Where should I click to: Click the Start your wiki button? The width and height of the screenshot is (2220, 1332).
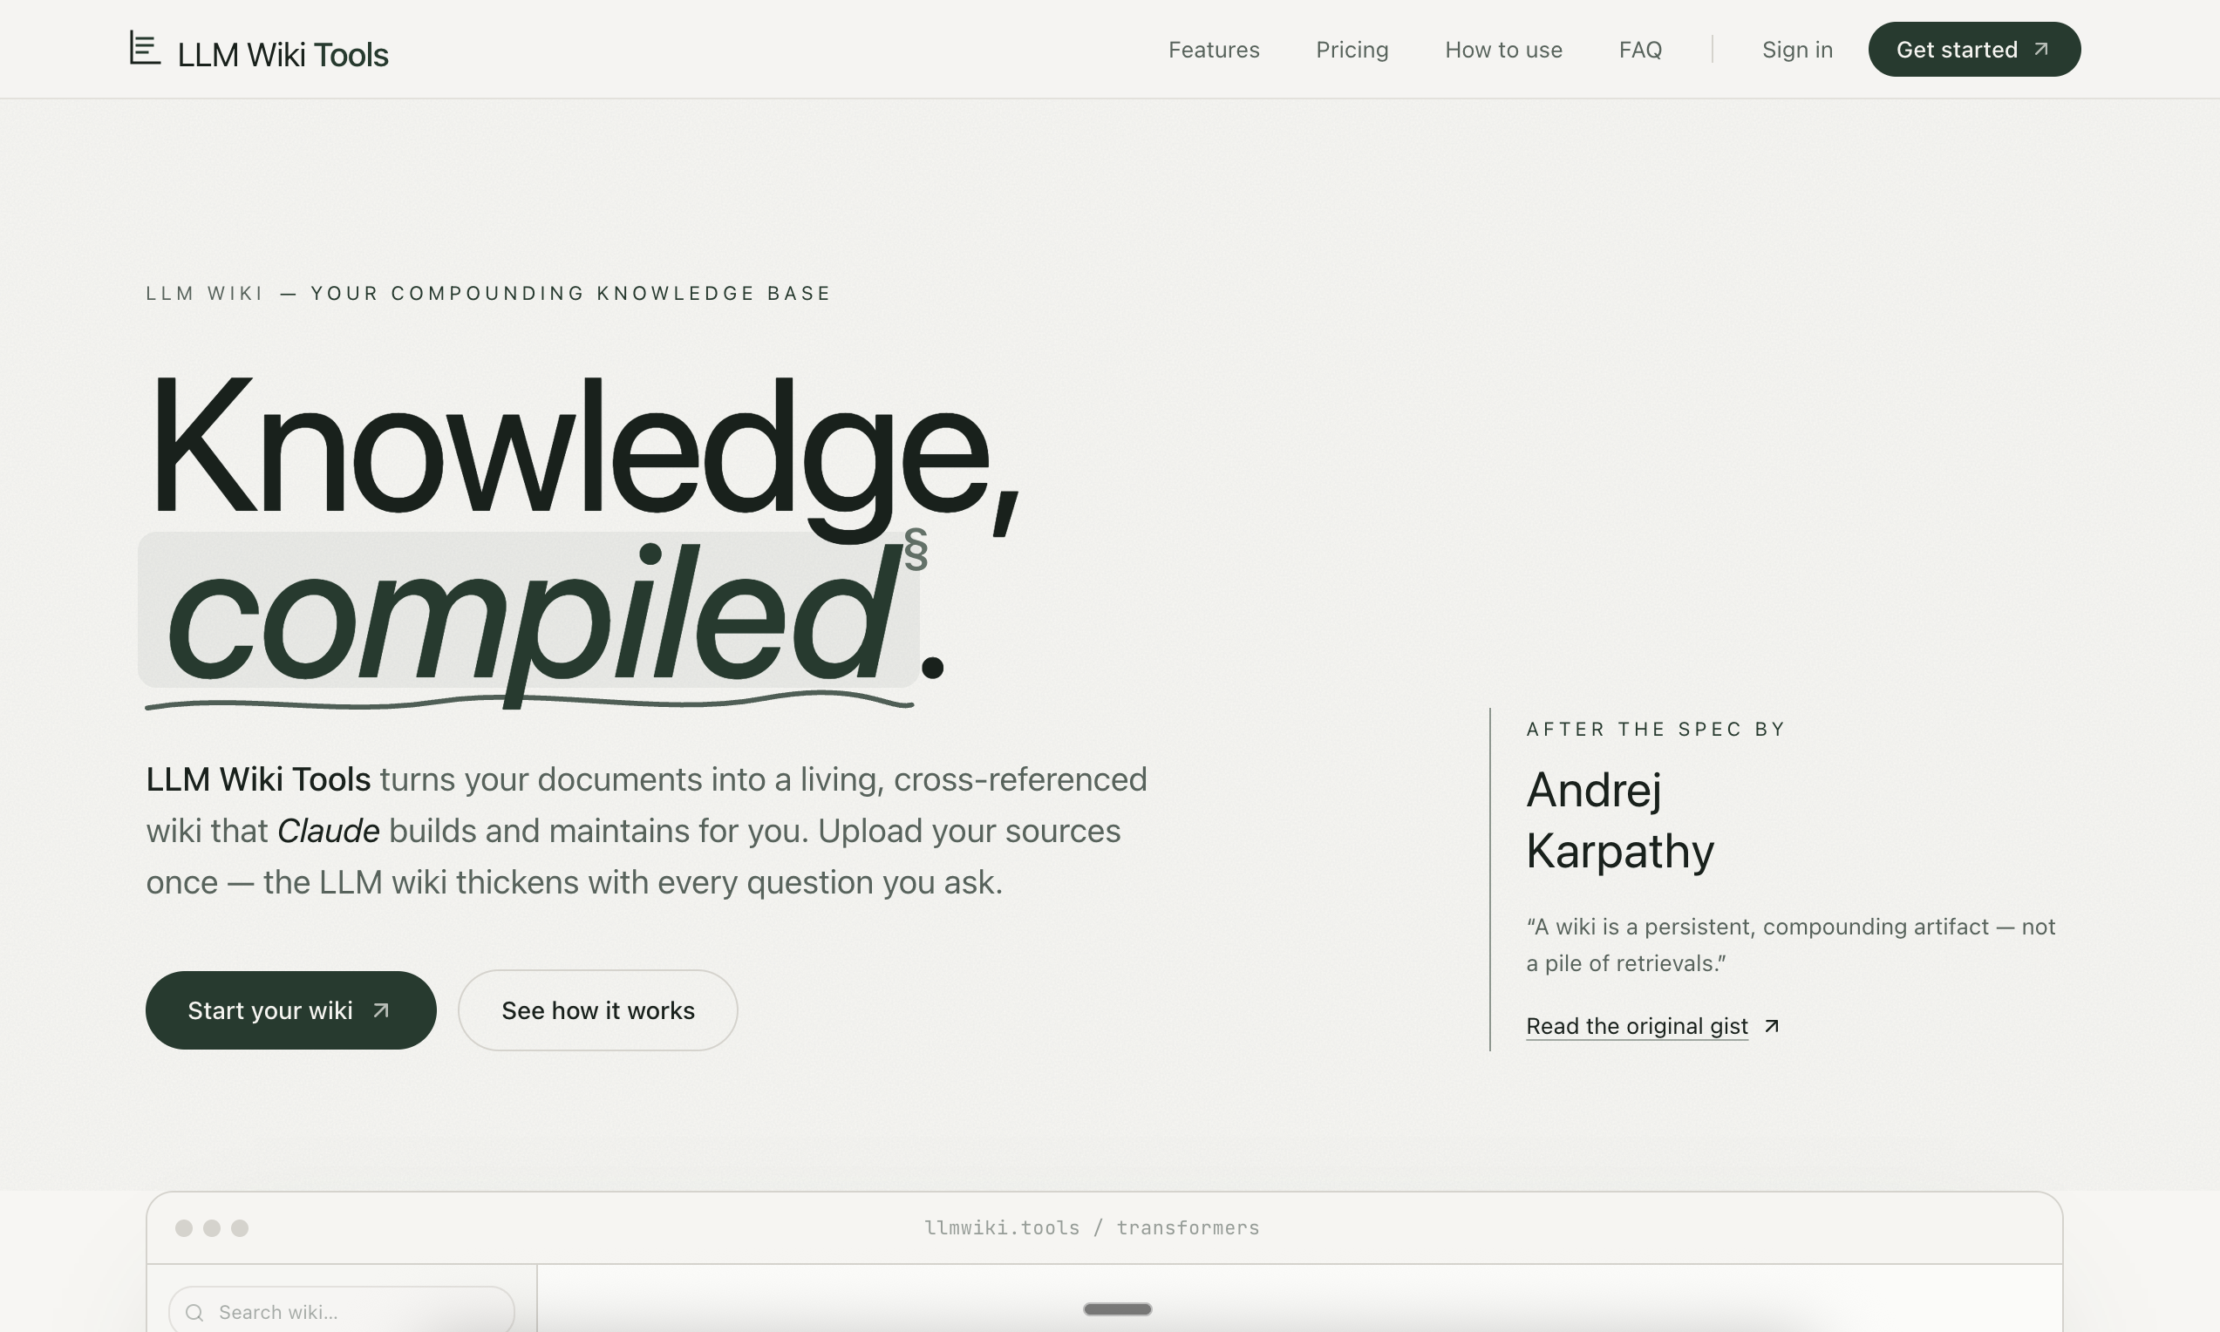pyautogui.click(x=291, y=1009)
